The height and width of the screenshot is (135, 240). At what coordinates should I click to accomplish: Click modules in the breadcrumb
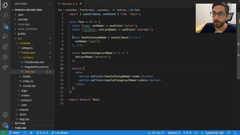(71, 10)
